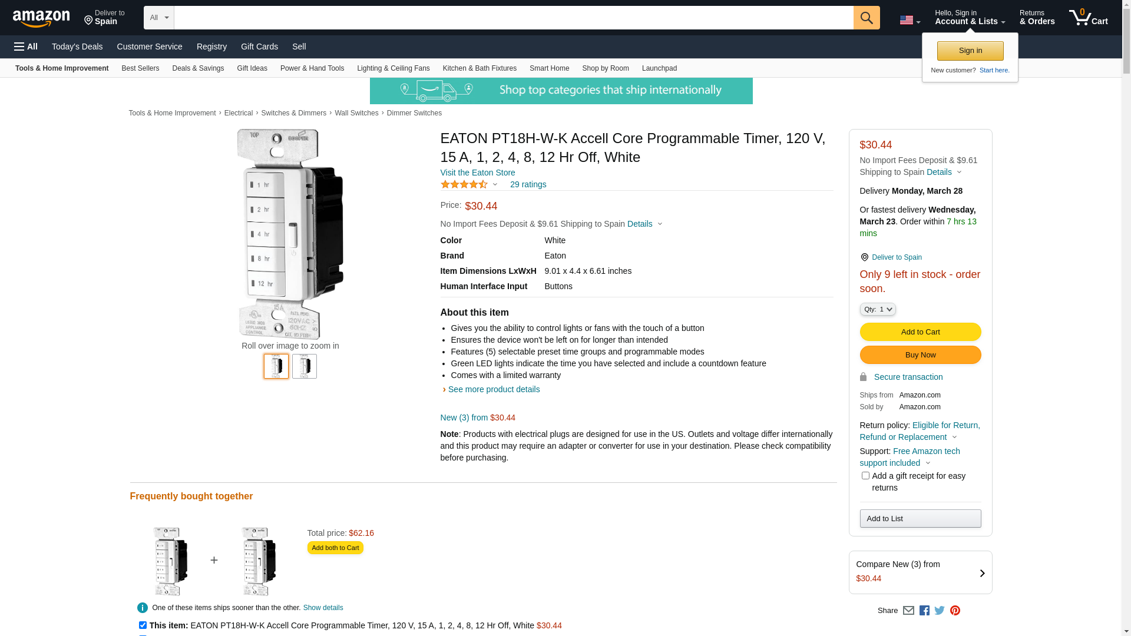Open the Best Sellers tab
This screenshot has width=1131, height=636.
coord(140,68)
